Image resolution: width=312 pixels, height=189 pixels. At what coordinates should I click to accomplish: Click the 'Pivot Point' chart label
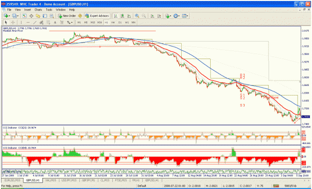[271, 97]
